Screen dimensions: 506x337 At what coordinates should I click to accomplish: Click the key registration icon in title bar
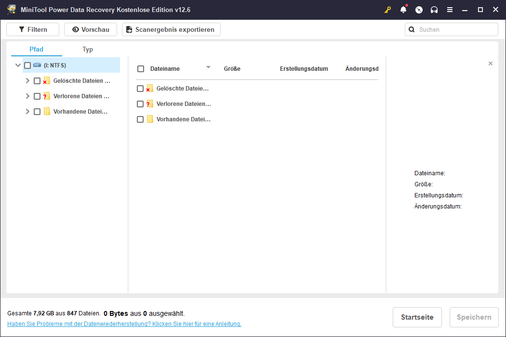click(387, 10)
